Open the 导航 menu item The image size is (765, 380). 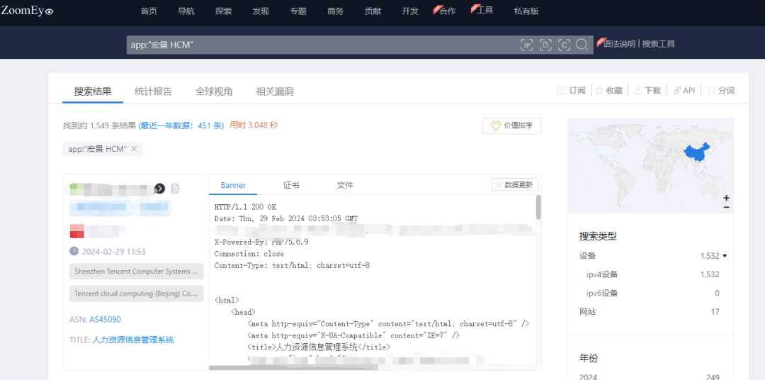point(186,11)
